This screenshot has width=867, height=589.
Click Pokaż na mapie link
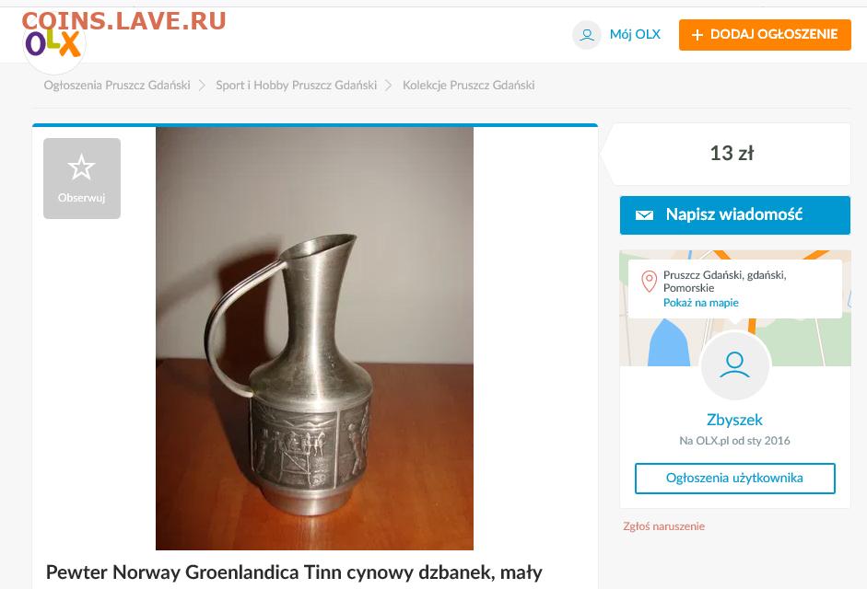[x=700, y=303]
